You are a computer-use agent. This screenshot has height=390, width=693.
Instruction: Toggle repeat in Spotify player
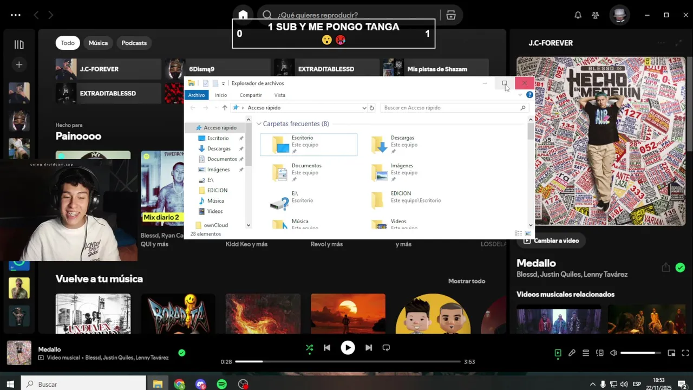[x=386, y=348]
